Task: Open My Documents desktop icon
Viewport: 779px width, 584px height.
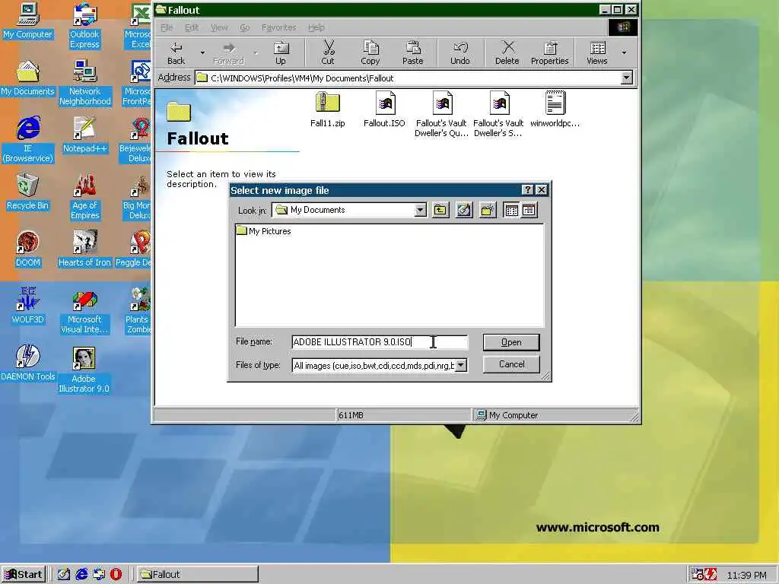Action: pos(27,78)
